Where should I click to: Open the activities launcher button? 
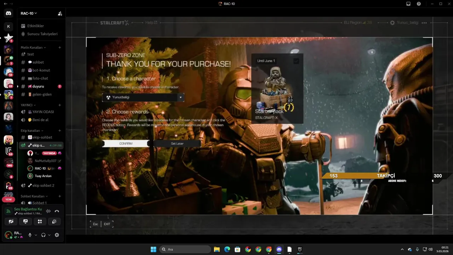point(40,221)
